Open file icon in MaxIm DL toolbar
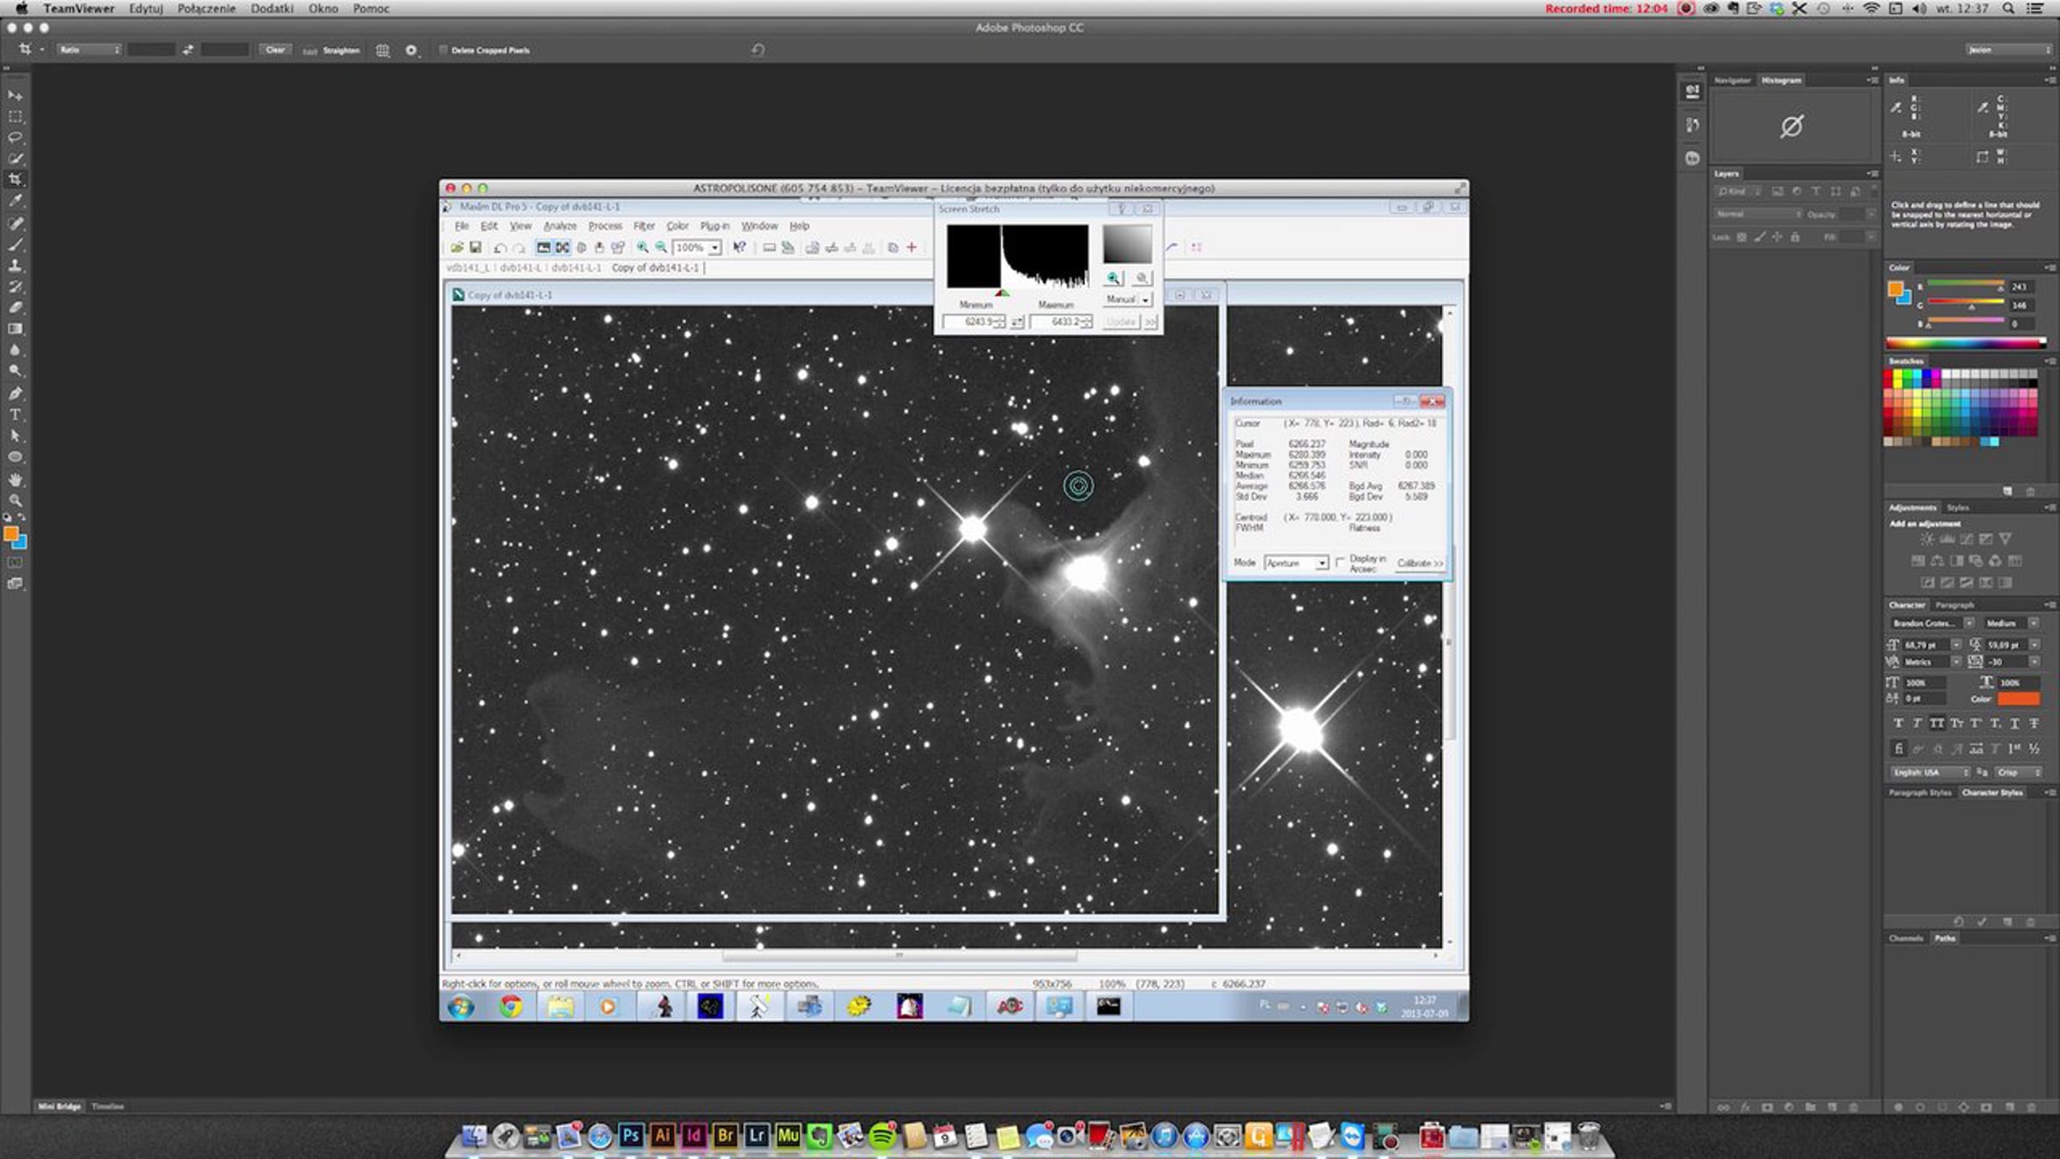This screenshot has height=1159, width=2060. click(457, 248)
